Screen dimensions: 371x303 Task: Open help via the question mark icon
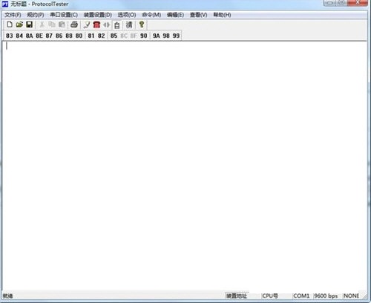coord(142,25)
